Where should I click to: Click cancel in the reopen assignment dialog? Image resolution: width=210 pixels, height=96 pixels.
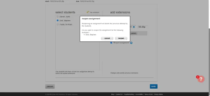(107, 39)
